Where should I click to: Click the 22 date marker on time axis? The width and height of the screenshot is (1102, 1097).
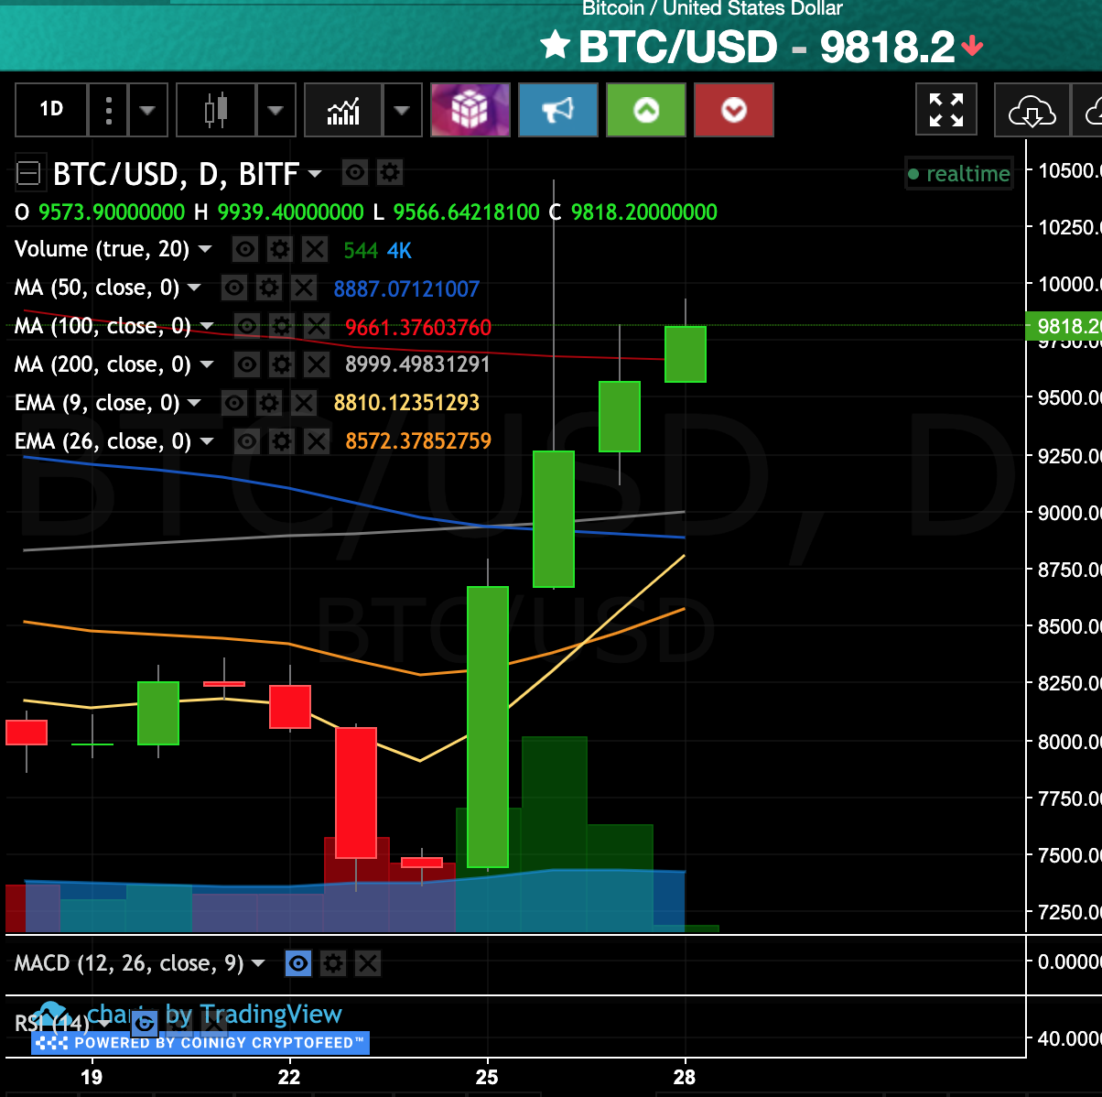pyautogui.click(x=289, y=1077)
